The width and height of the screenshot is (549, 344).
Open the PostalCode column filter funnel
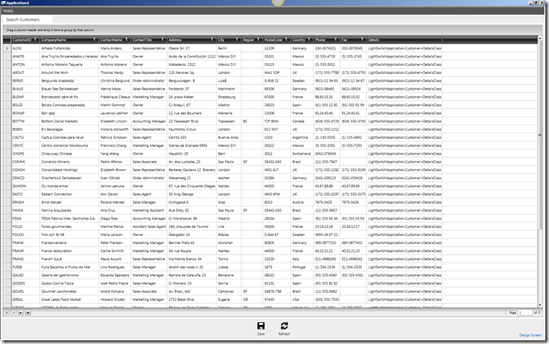(x=286, y=39)
